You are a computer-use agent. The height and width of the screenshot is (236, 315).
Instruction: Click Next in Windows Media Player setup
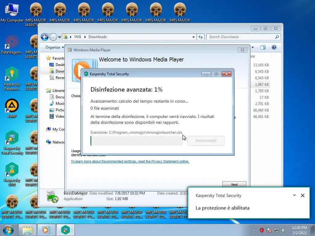point(234,184)
